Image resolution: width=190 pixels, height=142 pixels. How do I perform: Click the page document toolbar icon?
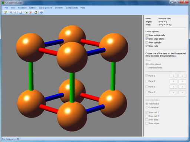(x=20, y=13)
